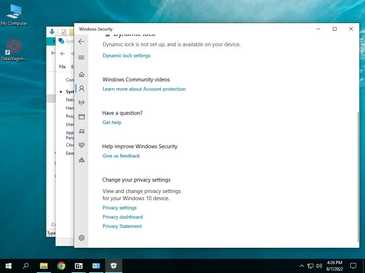The width and height of the screenshot is (365, 273).
Task: Select the 'User' category in Control Panel
Action: pos(70,124)
